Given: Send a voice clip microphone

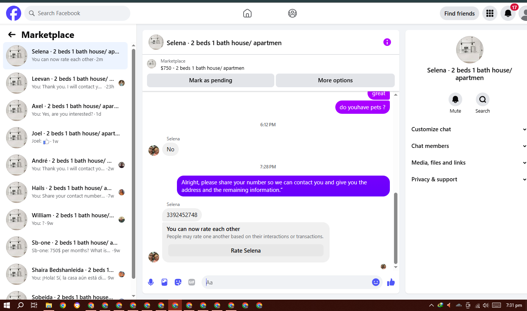Looking at the screenshot, I should click(151, 282).
